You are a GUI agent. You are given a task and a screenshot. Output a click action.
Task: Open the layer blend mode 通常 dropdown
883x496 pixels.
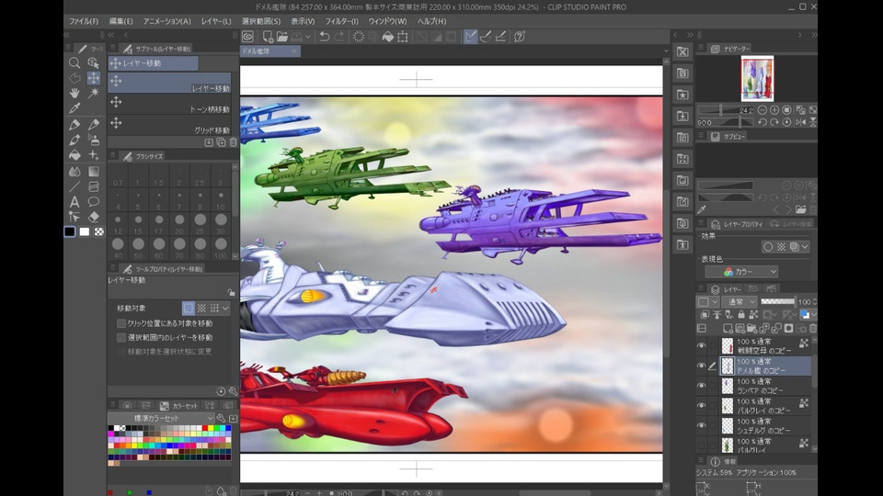pos(740,301)
